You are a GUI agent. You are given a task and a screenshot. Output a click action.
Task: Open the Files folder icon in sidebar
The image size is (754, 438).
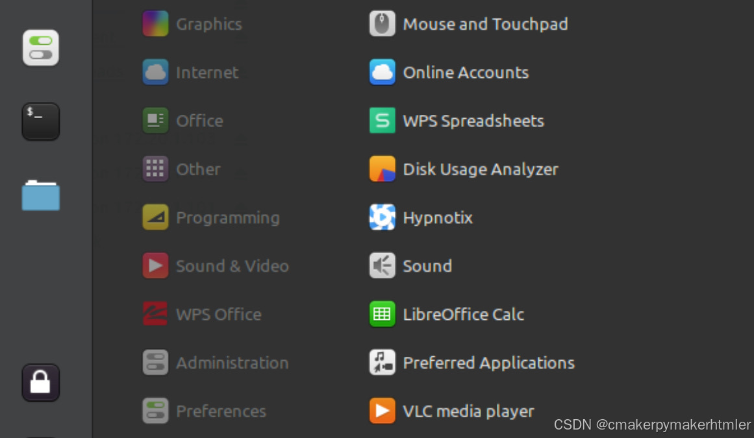(41, 195)
